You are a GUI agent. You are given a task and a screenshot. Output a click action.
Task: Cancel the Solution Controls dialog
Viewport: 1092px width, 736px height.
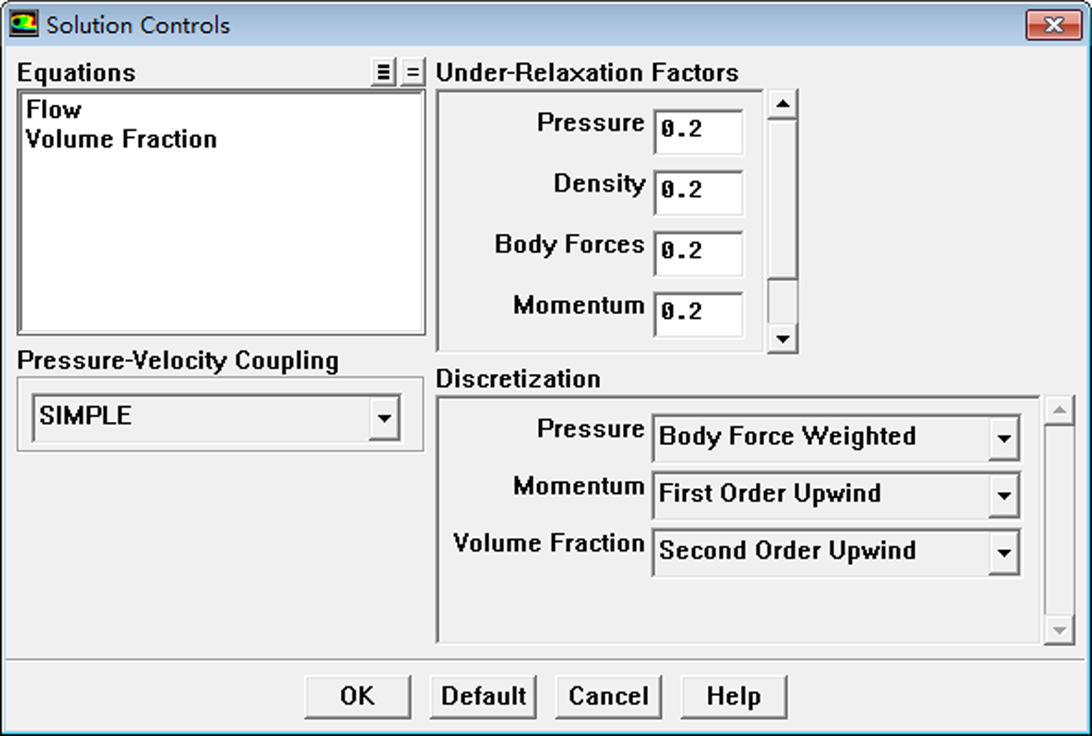608,697
